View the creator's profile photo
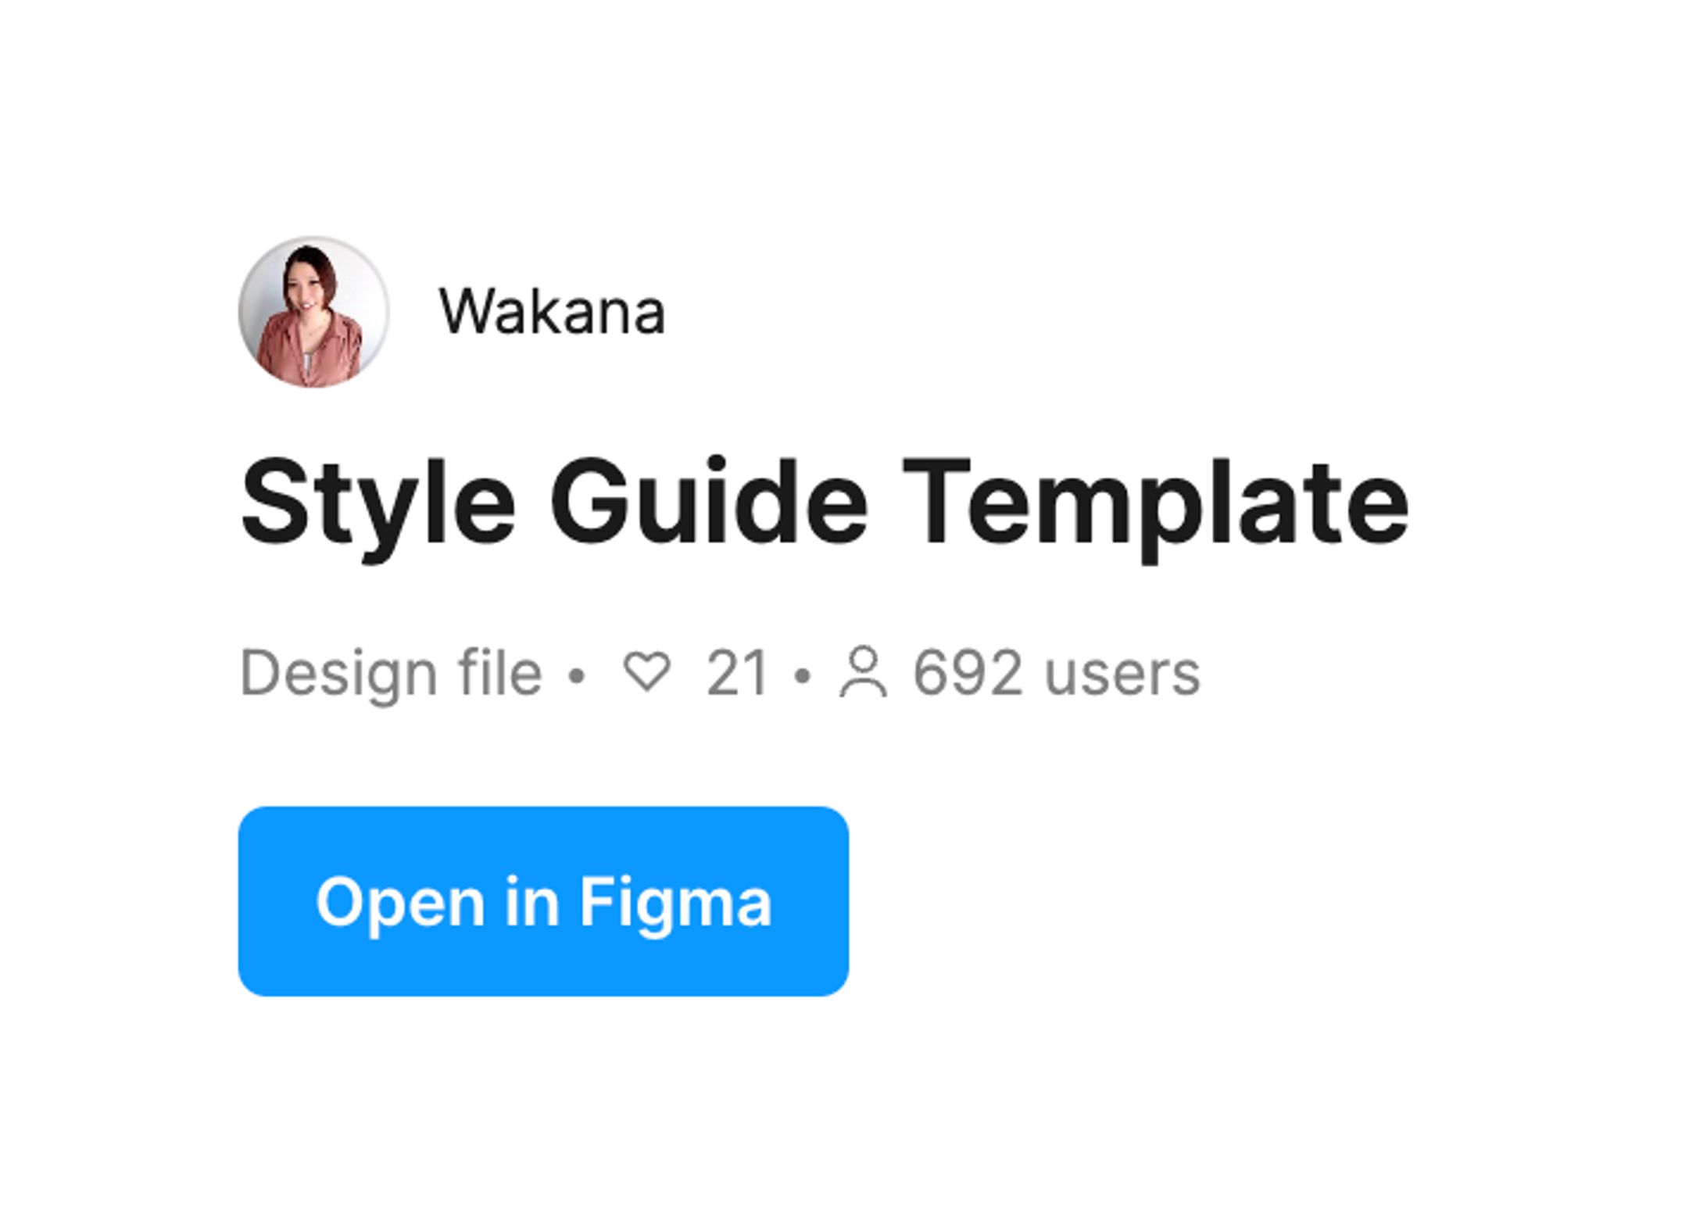Image resolution: width=1707 pixels, height=1217 pixels. click(x=313, y=312)
